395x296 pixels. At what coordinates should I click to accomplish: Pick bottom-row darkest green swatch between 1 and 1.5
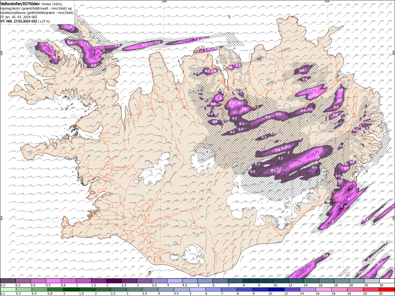[x=71, y=290]
